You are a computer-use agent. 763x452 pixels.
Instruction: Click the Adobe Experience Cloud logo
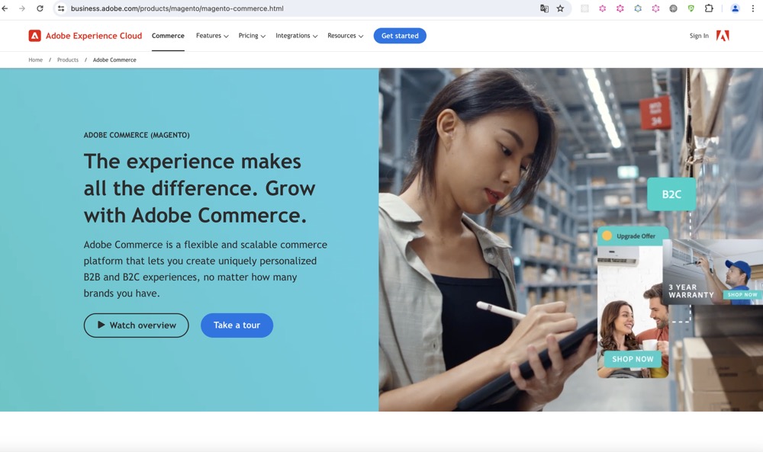point(85,36)
